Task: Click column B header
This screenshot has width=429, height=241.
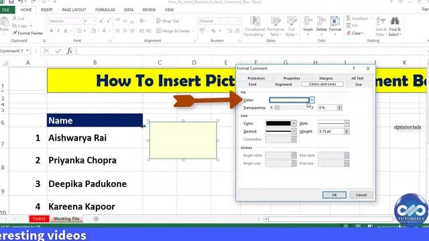Action: (x=95, y=62)
